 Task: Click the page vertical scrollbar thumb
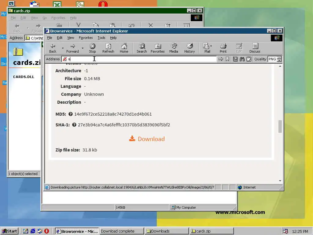(x=280, y=126)
